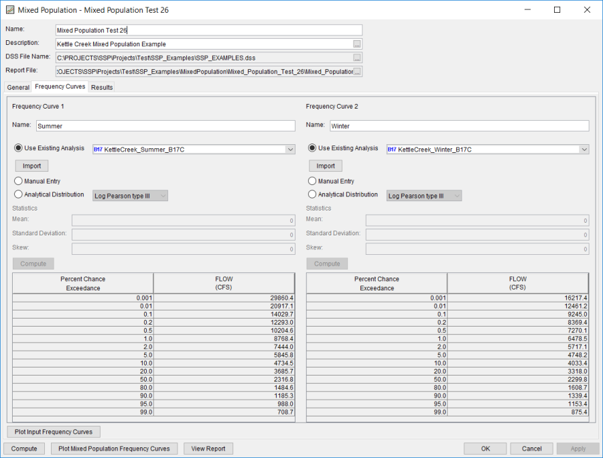The width and height of the screenshot is (603, 458).
Task: Click Plot Mixed Population Frequency Curves
Action: point(114,449)
